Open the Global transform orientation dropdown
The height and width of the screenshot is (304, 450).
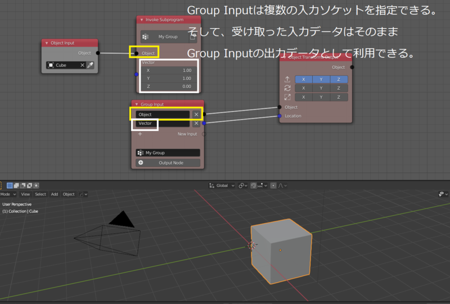click(222, 185)
